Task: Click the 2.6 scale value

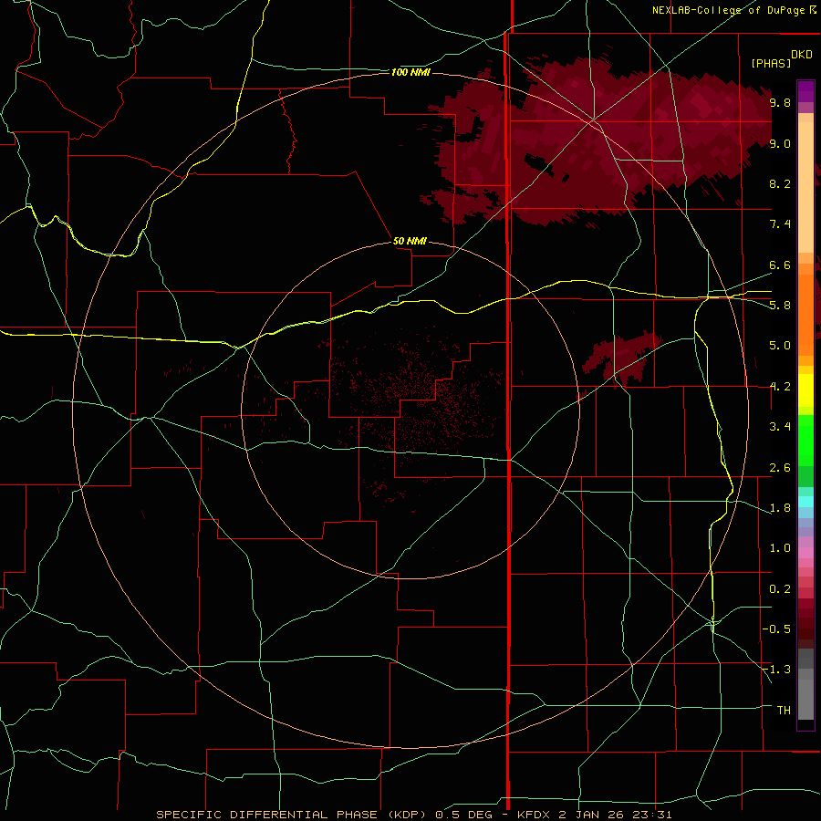Action: 780,468
